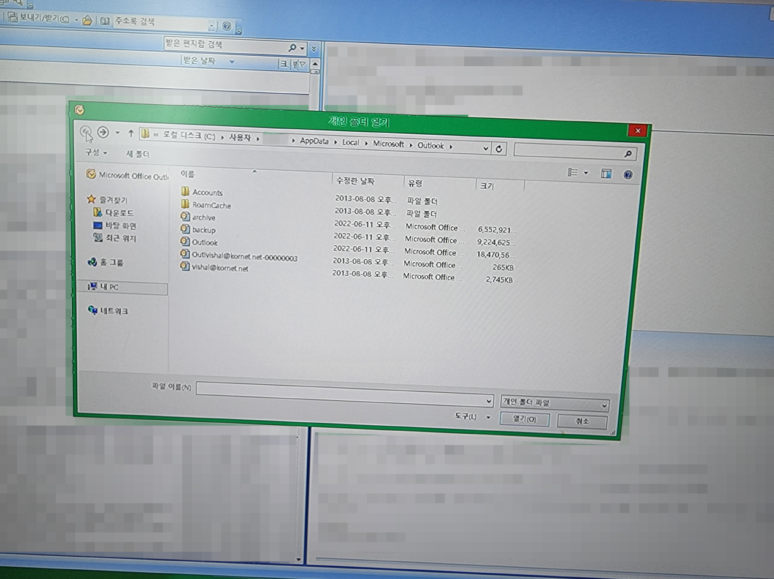Screen dimensions: 774x579
Task: Open the view options dropdown arrow
Action: [x=586, y=173]
